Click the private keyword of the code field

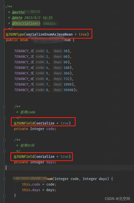21,129
